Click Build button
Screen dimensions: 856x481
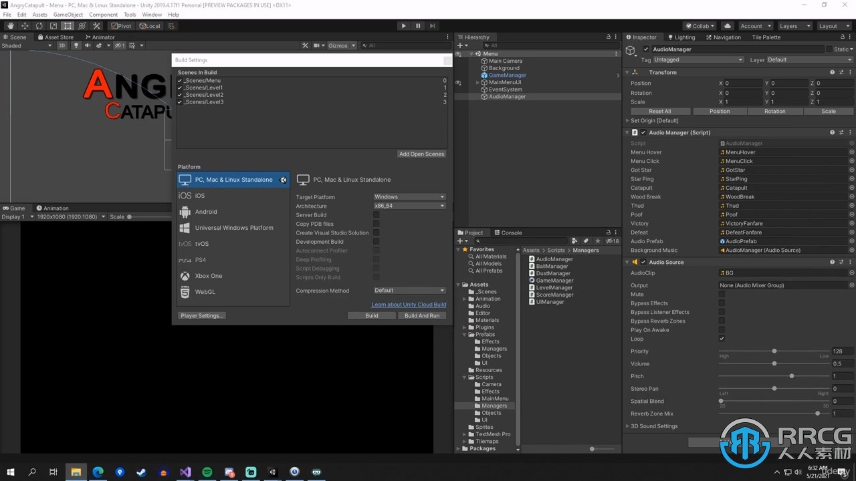(372, 316)
